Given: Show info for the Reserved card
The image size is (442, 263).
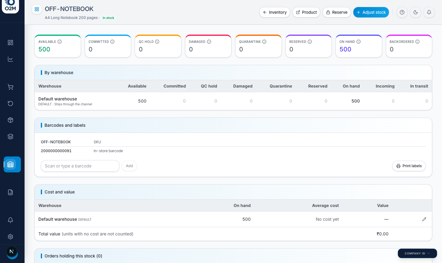Looking at the screenshot, I should click(310, 42).
